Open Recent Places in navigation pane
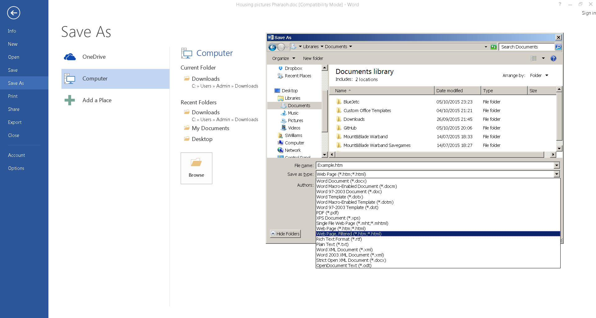 (x=298, y=76)
